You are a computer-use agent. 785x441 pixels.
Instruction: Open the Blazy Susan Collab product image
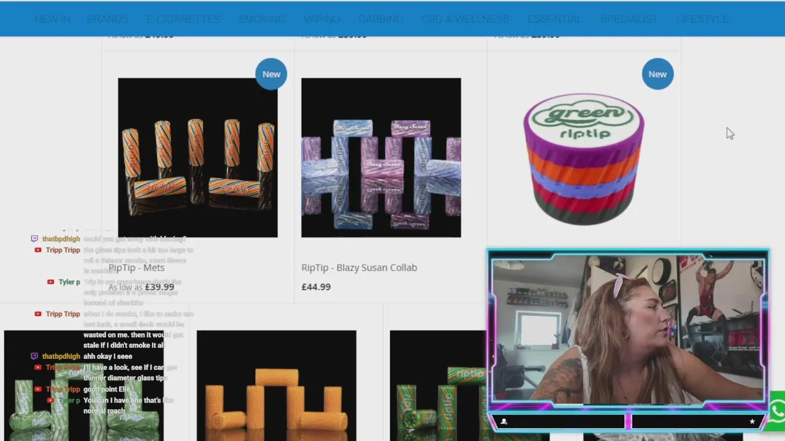[381, 157]
